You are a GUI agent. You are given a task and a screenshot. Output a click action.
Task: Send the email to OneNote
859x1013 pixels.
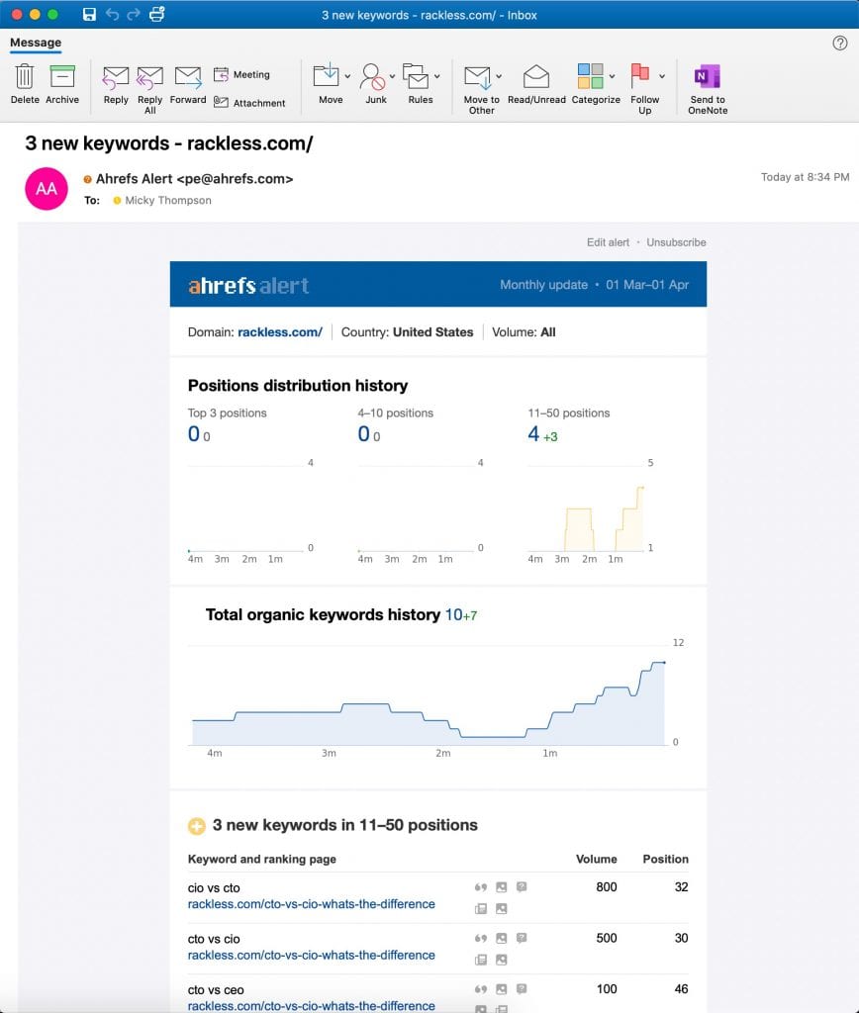coord(708,78)
